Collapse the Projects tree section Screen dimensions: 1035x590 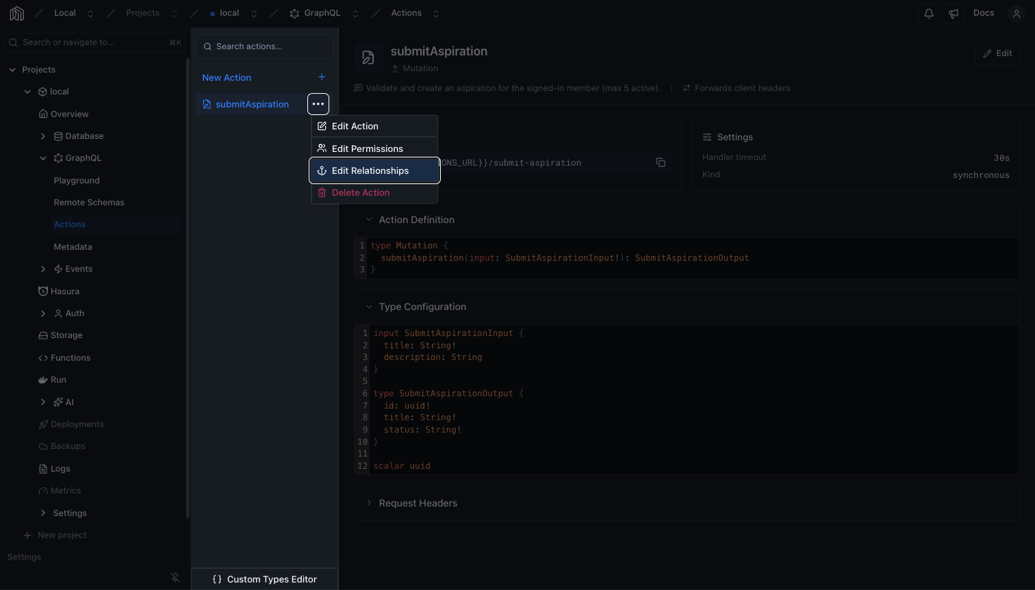tap(12, 70)
